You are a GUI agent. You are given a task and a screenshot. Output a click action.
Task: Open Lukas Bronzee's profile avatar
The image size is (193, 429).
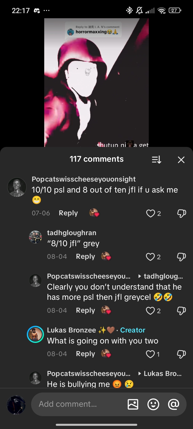(35, 334)
